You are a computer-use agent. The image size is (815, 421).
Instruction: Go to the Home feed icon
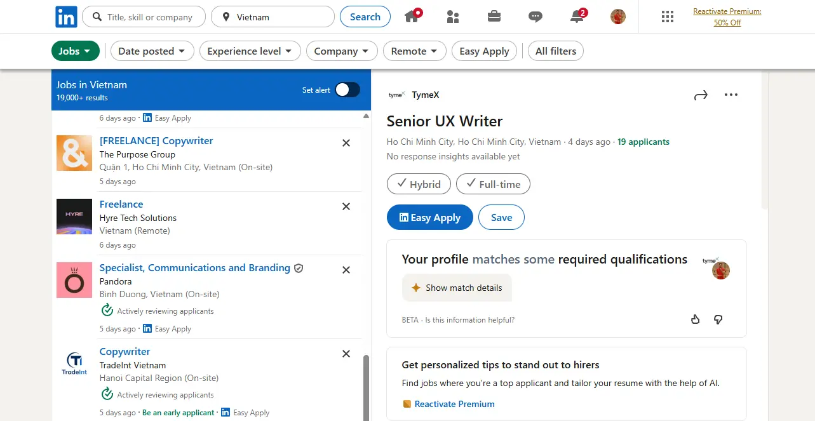(412, 17)
